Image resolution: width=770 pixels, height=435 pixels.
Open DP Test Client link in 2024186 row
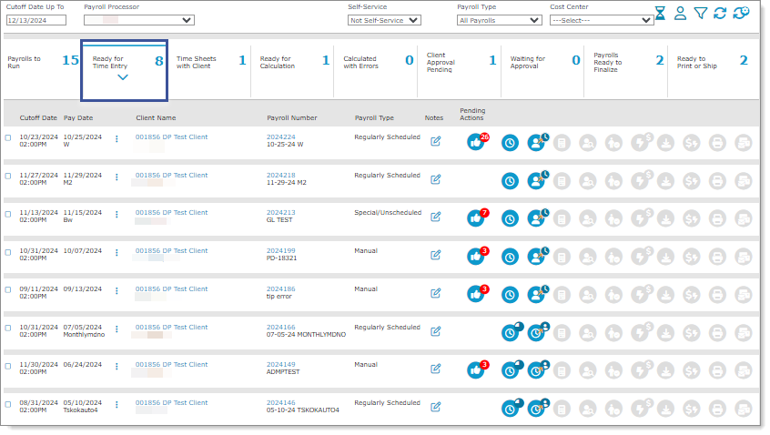point(171,289)
